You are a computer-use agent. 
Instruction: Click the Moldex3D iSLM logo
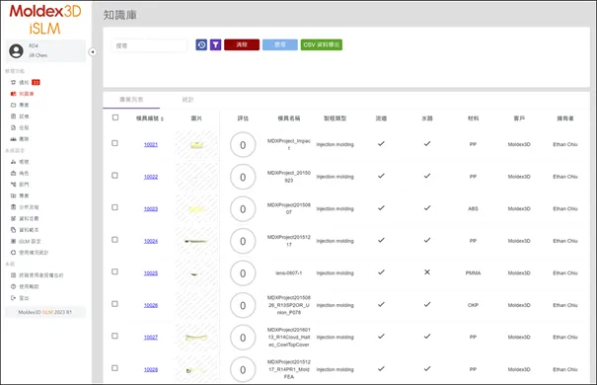pyautogui.click(x=45, y=20)
